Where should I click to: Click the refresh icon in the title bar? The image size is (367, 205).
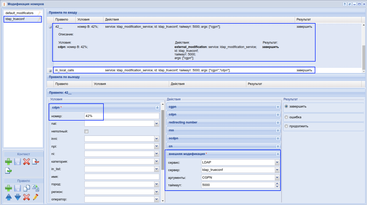[349, 4]
